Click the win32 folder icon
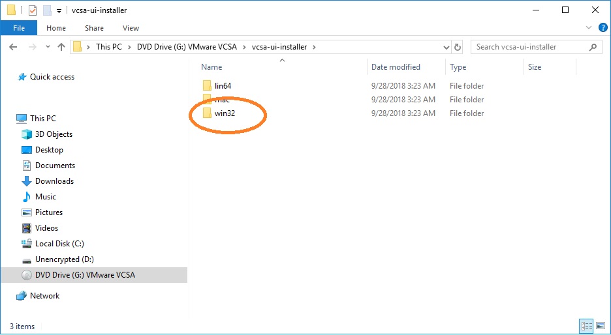The width and height of the screenshot is (611, 335). (207, 113)
